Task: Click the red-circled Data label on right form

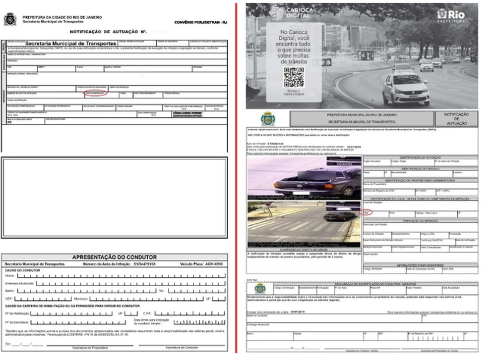Action: tap(366, 211)
